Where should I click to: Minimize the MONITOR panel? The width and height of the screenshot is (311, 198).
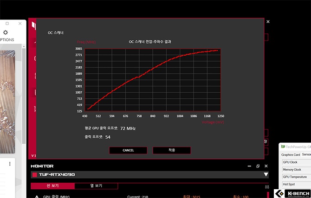(249, 166)
